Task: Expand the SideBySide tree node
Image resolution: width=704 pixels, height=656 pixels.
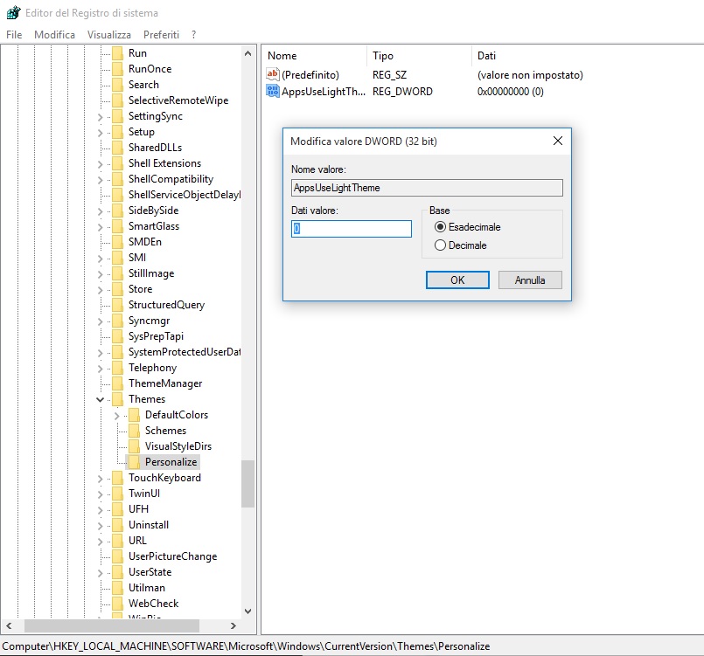Action: (100, 211)
